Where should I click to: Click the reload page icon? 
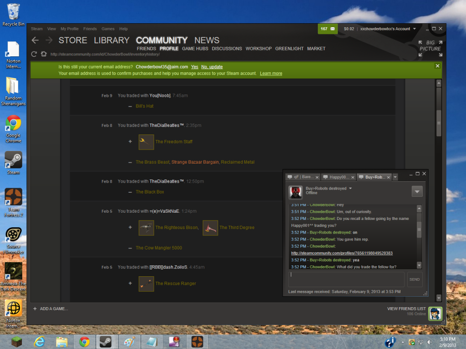point(34,54)
